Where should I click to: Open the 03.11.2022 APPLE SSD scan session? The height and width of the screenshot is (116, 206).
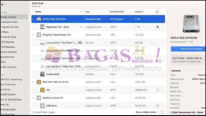188,60
